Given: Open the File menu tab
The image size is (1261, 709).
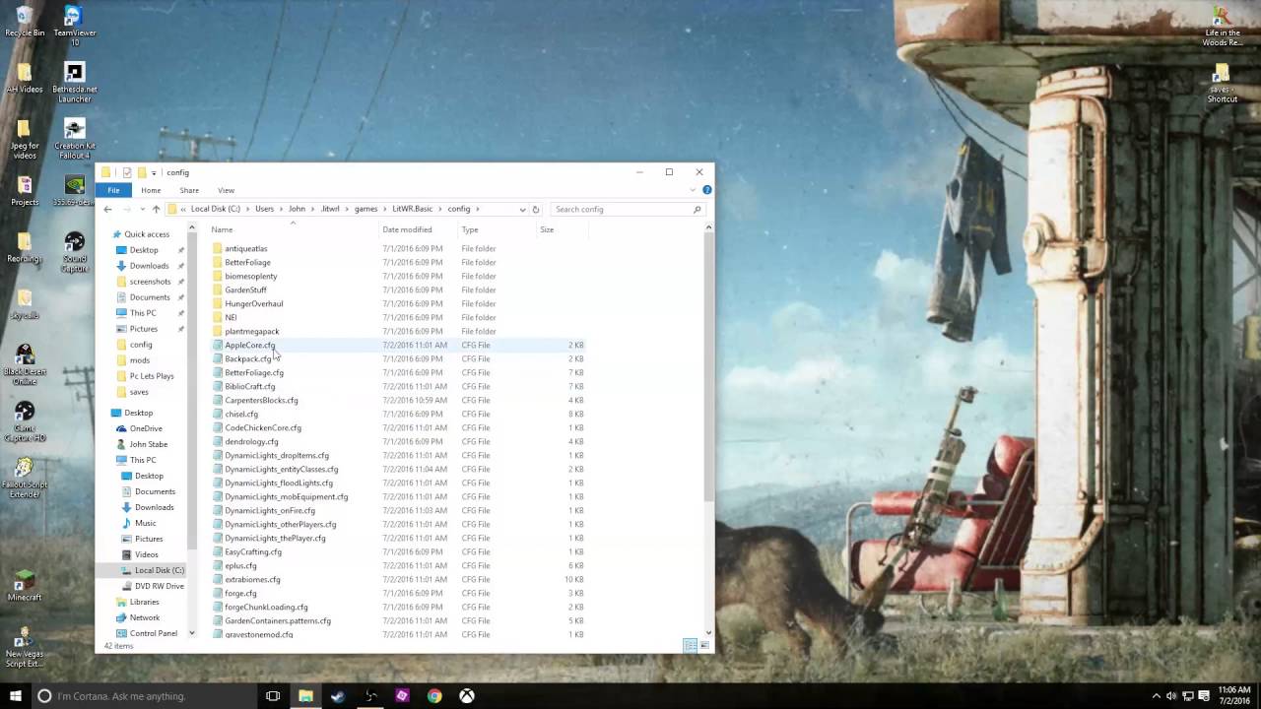Looking at the screenshot, I should [113, 190].
